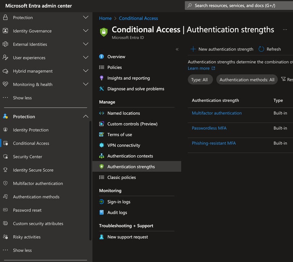Screen dimensions: 293x262
Task: Click the Reset filters icon
Action: pyautogui.click(x=283, y=79)
